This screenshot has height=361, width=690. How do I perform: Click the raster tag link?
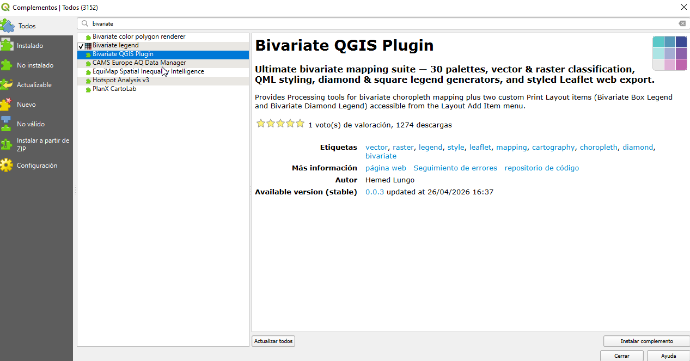403,148
